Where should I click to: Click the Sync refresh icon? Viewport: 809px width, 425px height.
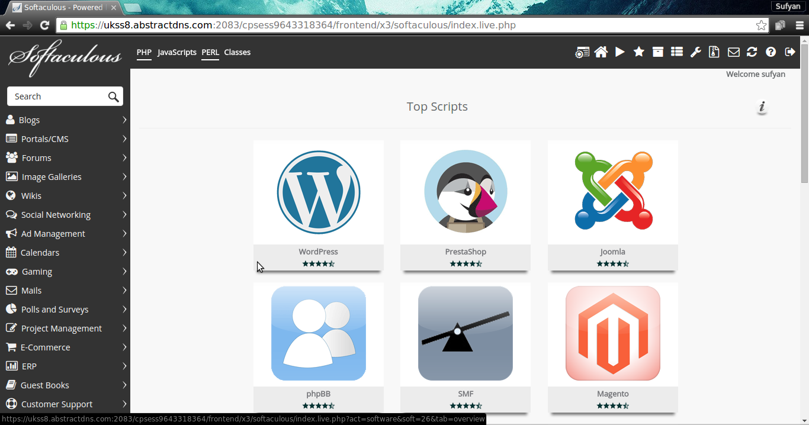tap(752, 52)
